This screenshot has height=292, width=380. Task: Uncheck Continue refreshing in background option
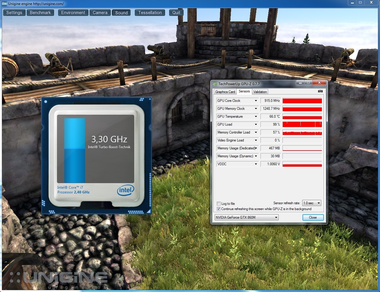pyautogui.click(x=218, y=209)
